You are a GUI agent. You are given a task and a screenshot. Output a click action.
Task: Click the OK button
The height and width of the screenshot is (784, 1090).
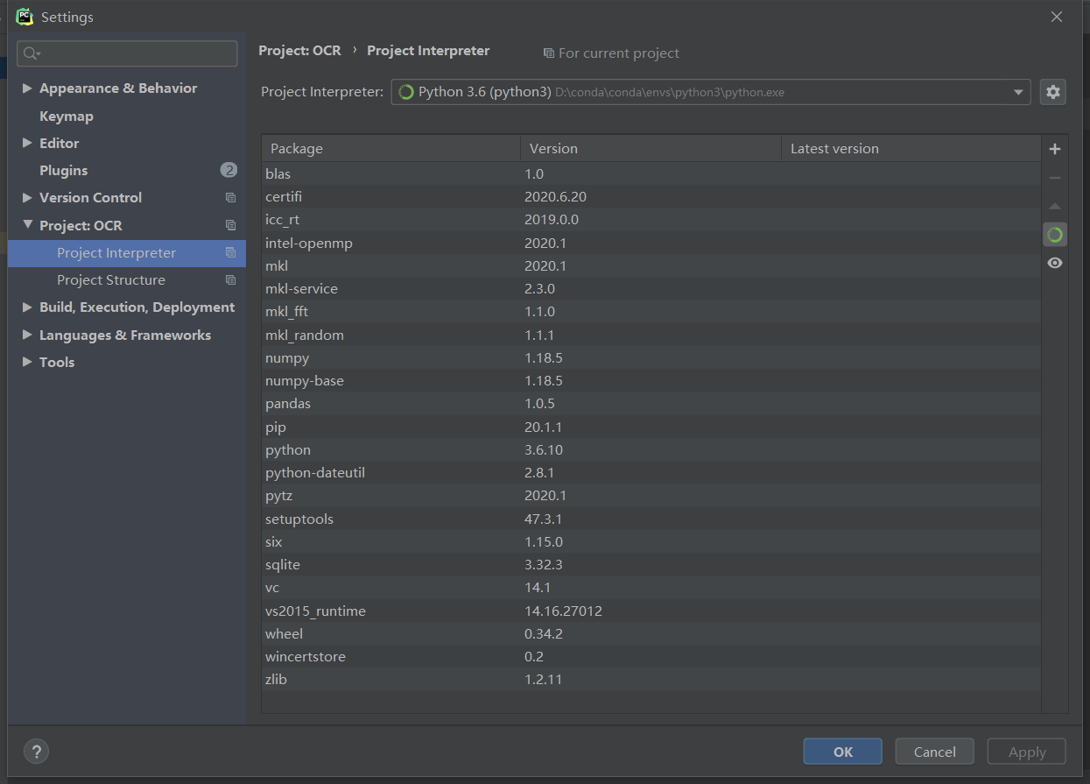(x=843, y=752)
